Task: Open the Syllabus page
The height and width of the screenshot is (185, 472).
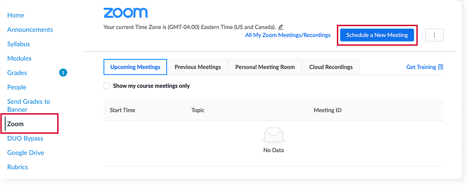Action: pos(19,44)
